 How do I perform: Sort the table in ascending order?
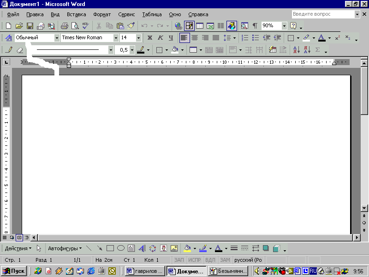pyautogui.click(x=296, y=50)
